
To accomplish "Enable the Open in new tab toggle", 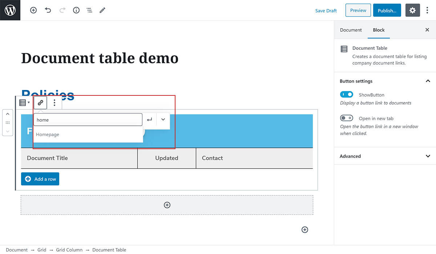I will [x=347, y=118].
